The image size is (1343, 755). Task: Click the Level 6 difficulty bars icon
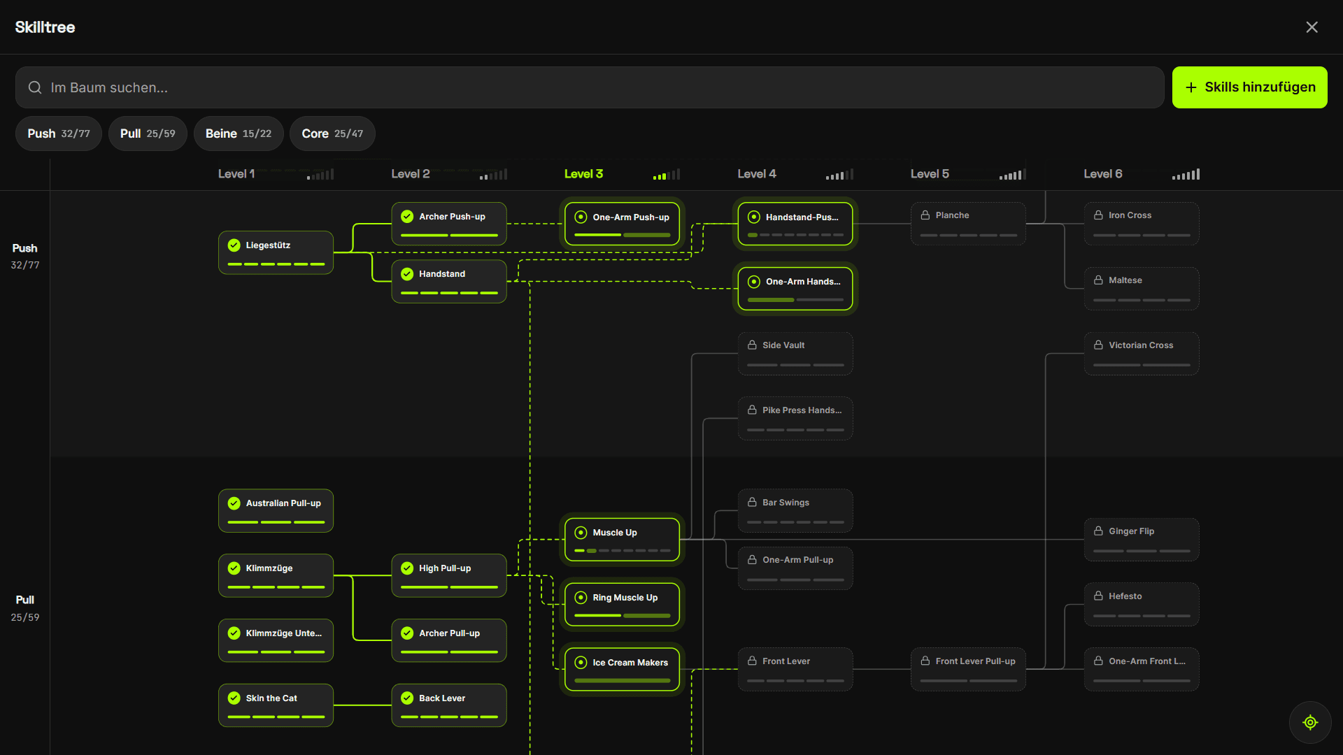click(1186, 174)
